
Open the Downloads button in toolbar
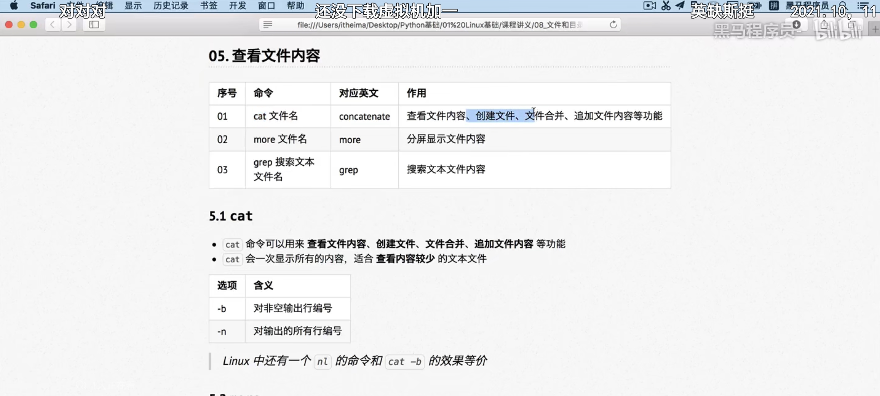click(x=796, y=24)
